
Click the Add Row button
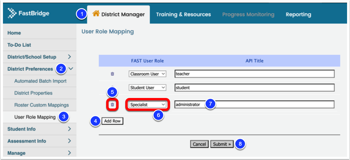pos(112,121)
